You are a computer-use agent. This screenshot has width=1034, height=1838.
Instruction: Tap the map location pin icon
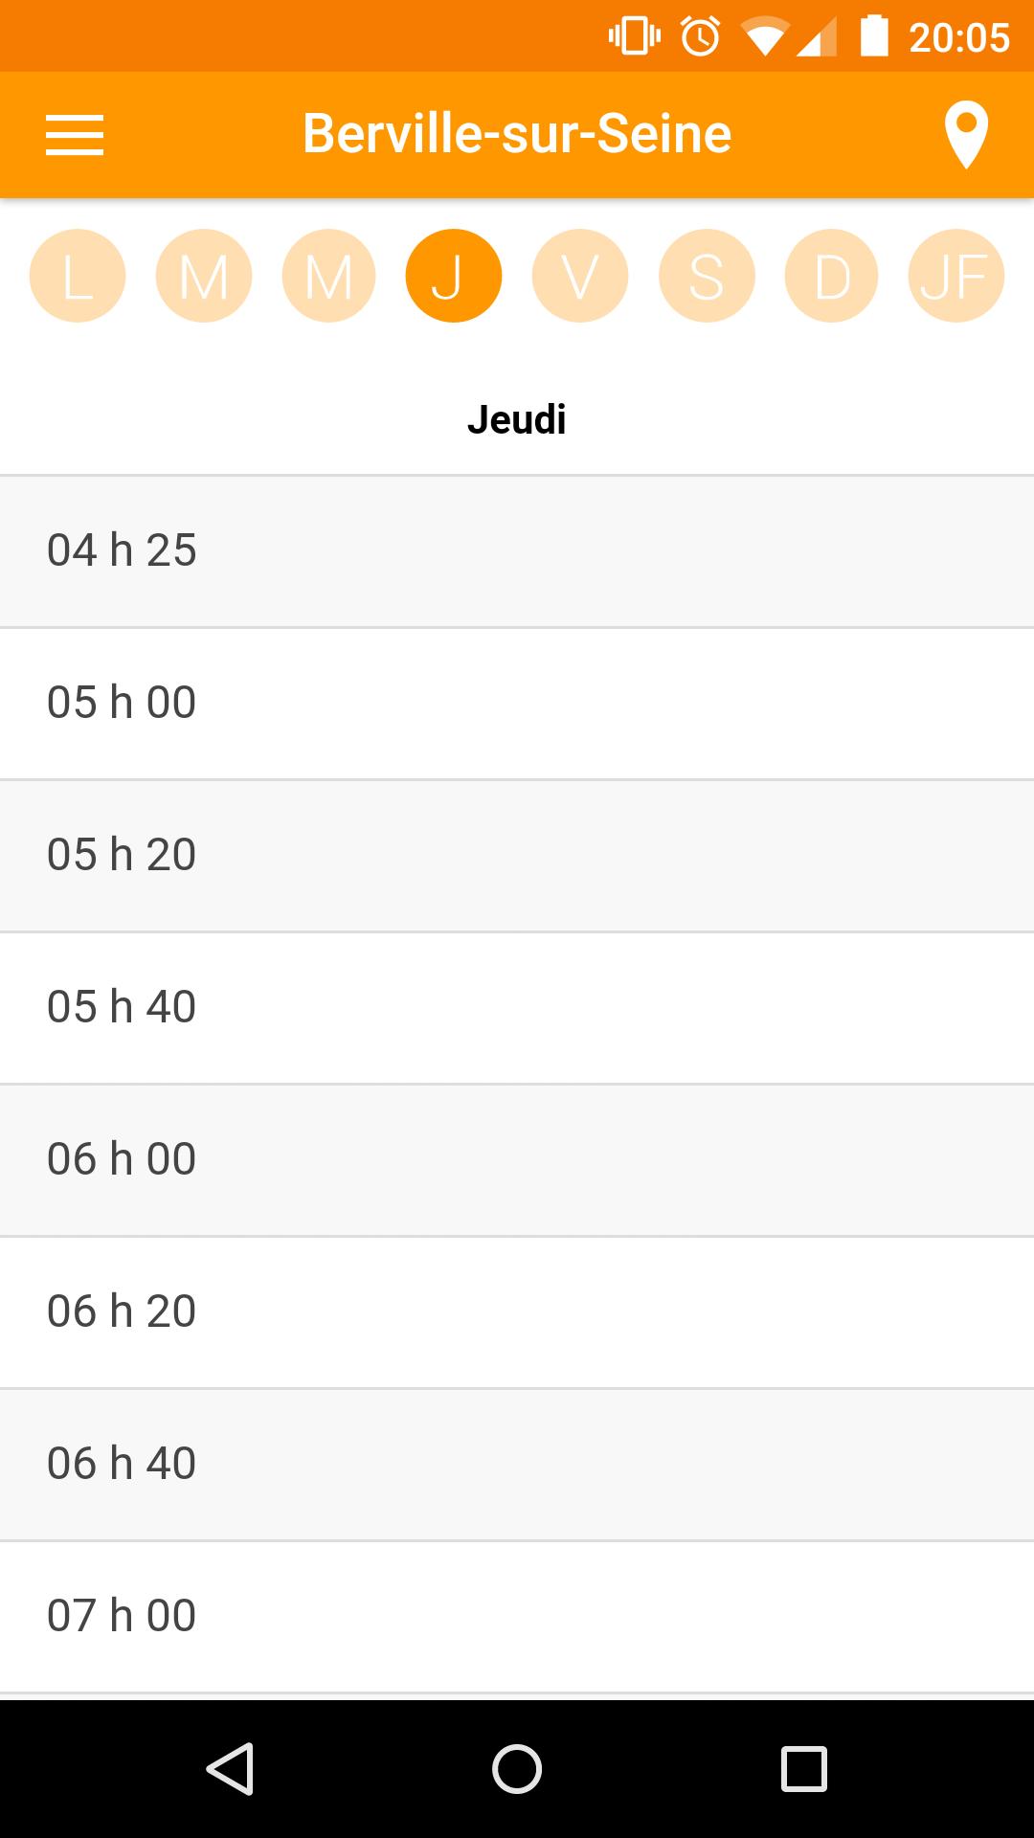coord(965,135)
